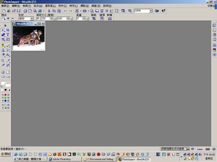
Task: Open the 說明(H) Help menu
Action: tap(107, 6)
